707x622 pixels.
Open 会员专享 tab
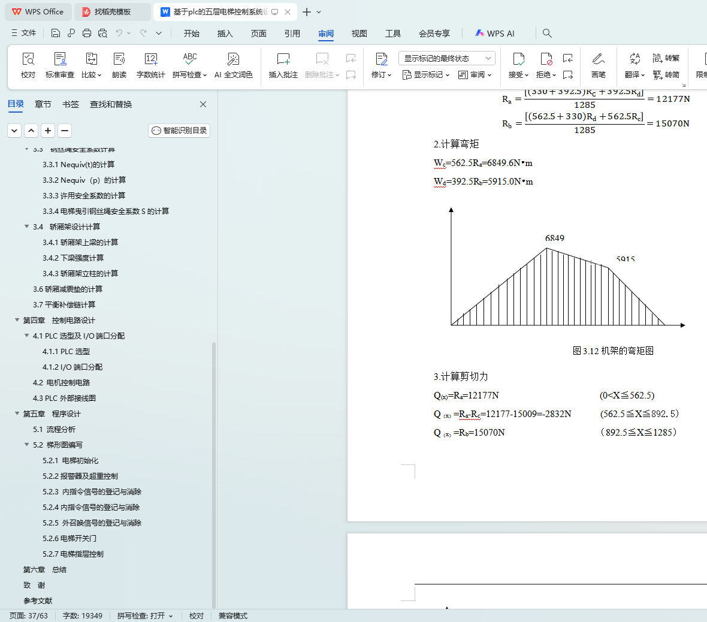tap(434, 34)
